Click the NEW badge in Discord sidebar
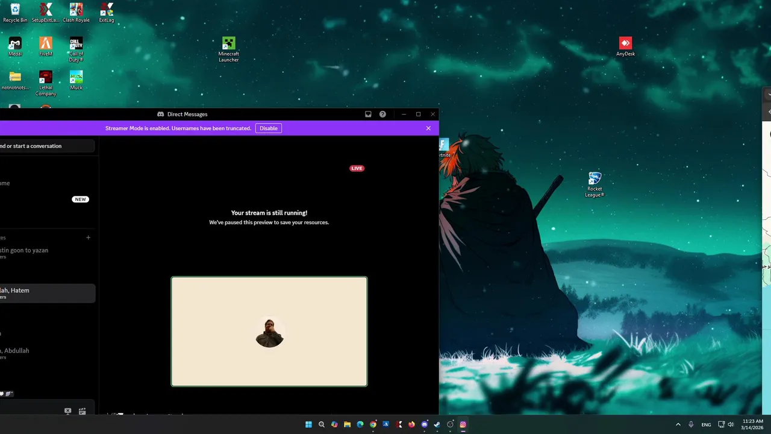 (x=80, y=199)
